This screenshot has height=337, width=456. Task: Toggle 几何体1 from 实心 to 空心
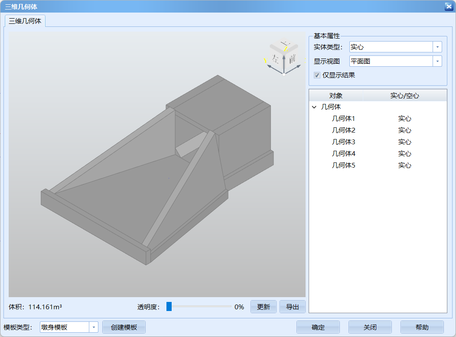404,118
